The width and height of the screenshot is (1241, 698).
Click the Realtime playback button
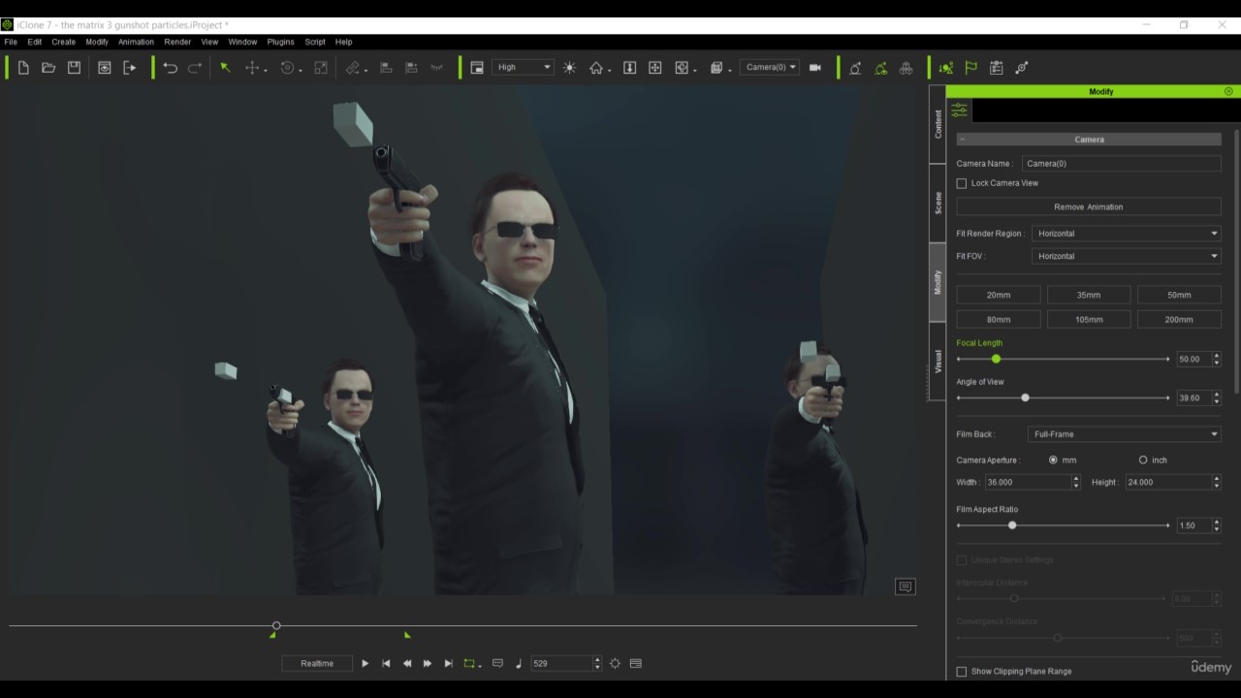pos(317,663)
